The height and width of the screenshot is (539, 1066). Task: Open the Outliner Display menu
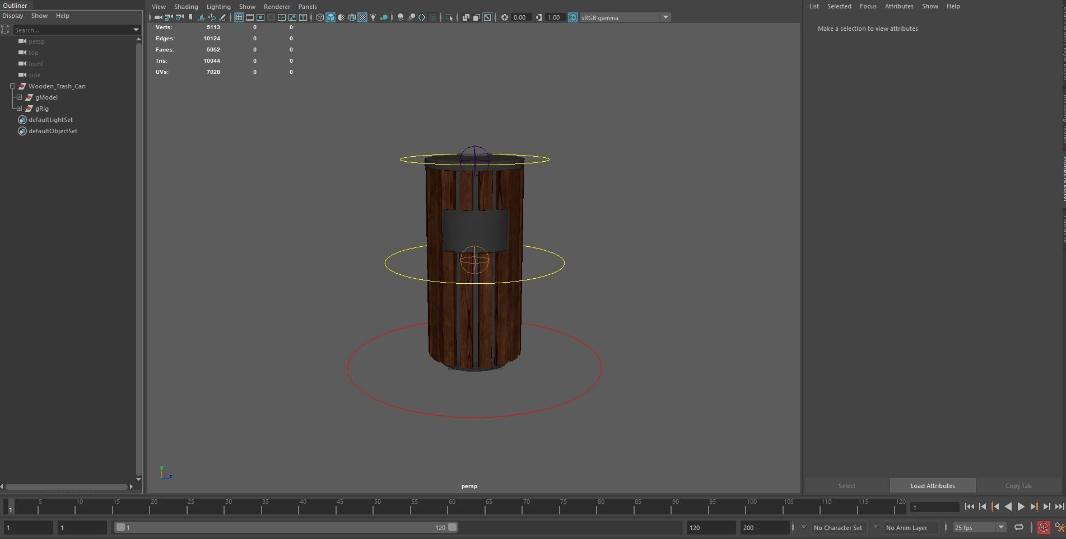click(x=13, y=16)
